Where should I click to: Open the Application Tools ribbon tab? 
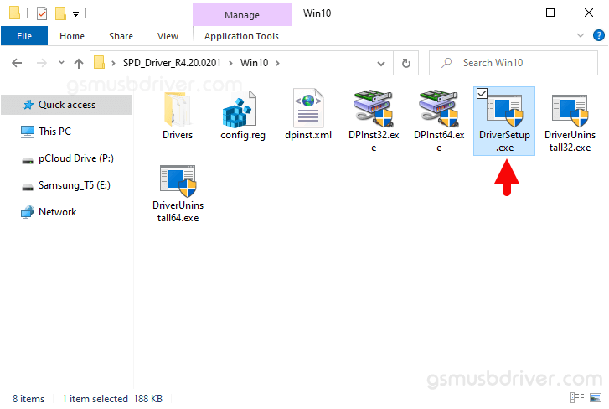pyautogui.click(x=241, y=36)
